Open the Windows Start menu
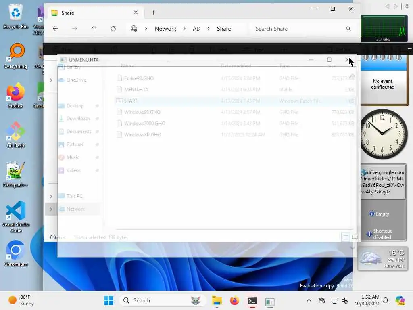Viewport: 413px width, 310px height. pyautogui.click(x=108, y=300)
